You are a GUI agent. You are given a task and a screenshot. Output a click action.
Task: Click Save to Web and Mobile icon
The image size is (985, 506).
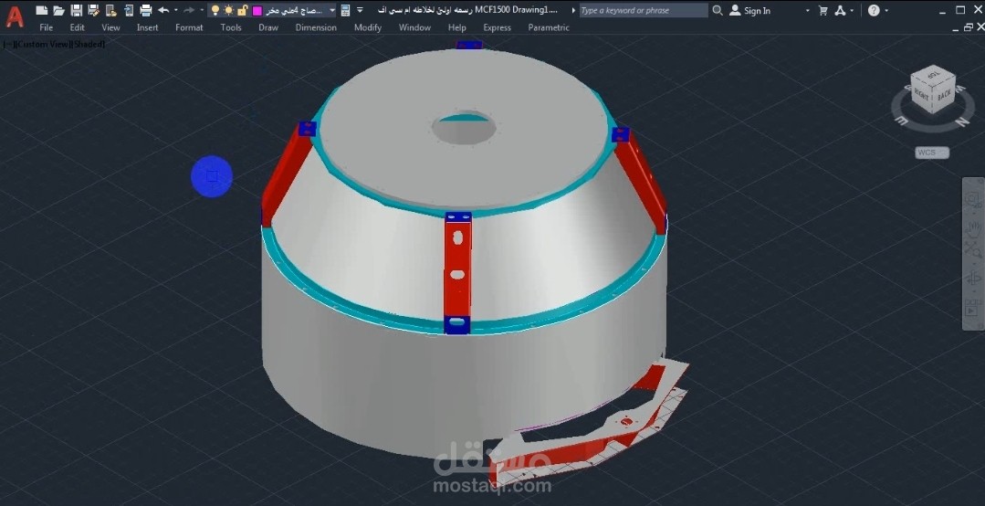click(129, 10)
